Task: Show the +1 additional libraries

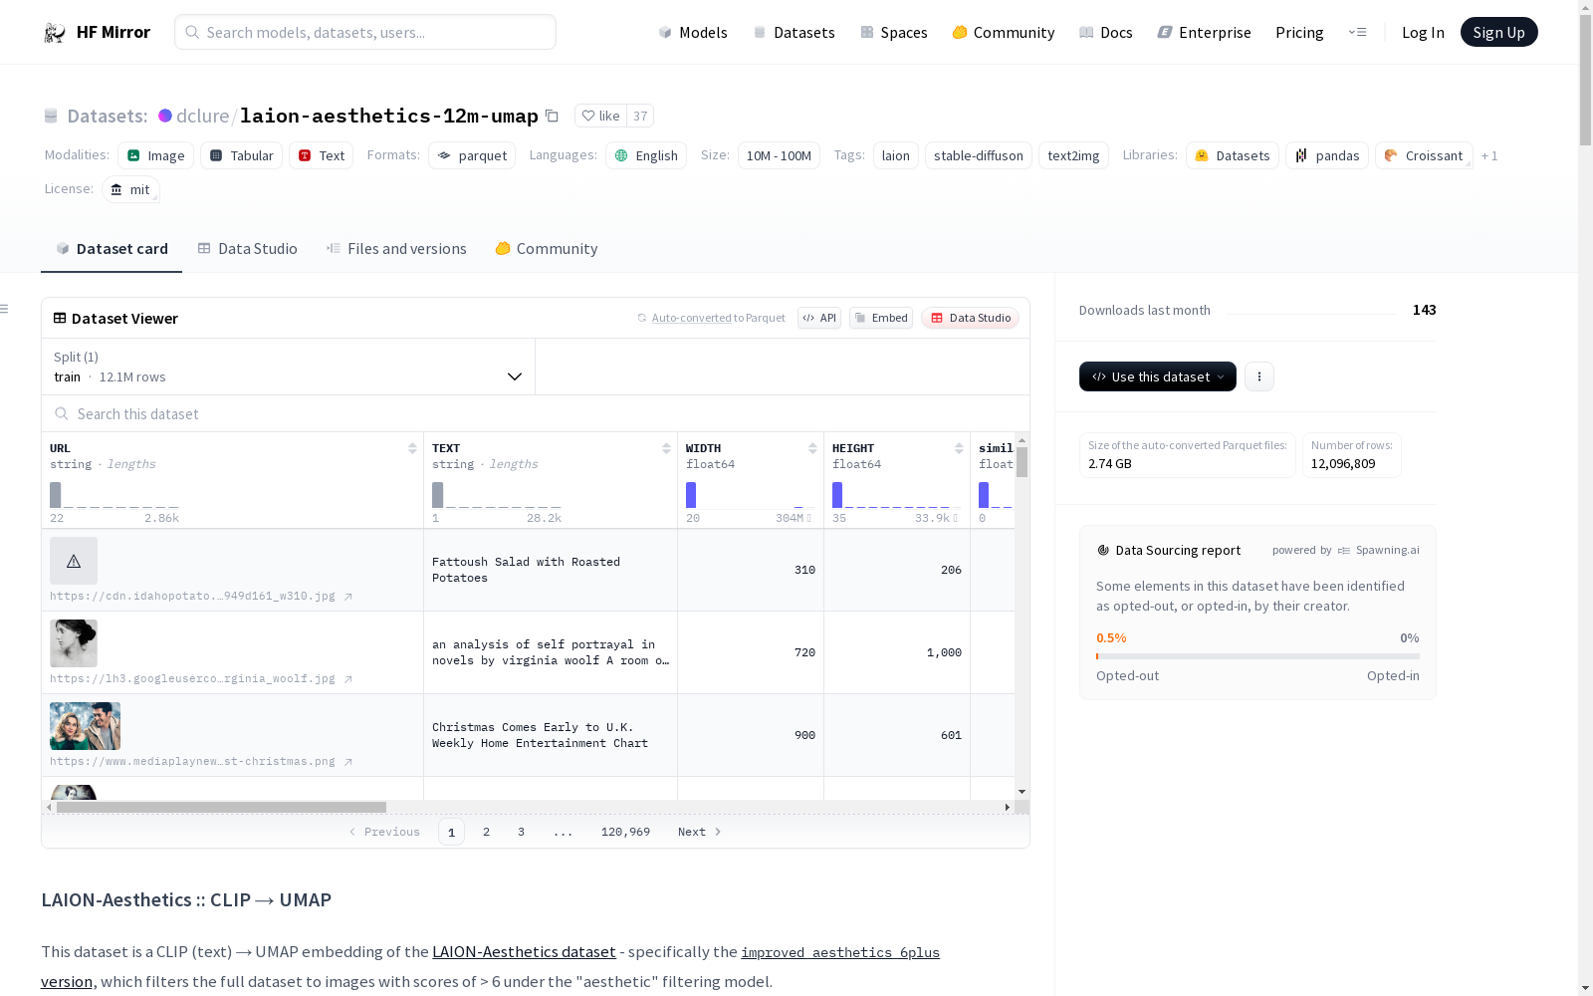Action: tap(1489, 155)
